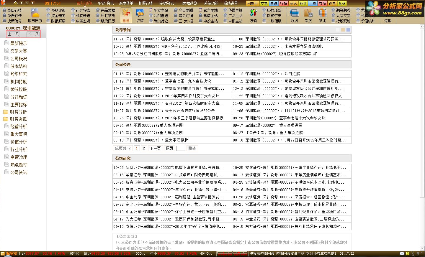Viewport: 425px width, 257px height.
Task: Click the 跳转 jump button
Action: coord(192,148)
